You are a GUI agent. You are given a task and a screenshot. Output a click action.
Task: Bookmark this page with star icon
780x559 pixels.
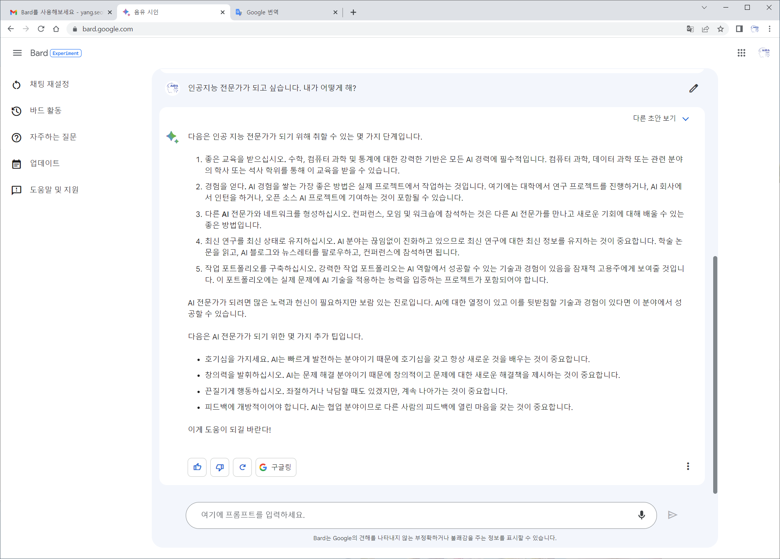point(720,29)
